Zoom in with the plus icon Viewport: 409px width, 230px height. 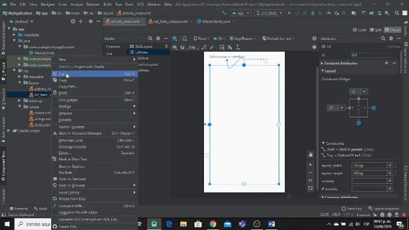coord(310,165)
